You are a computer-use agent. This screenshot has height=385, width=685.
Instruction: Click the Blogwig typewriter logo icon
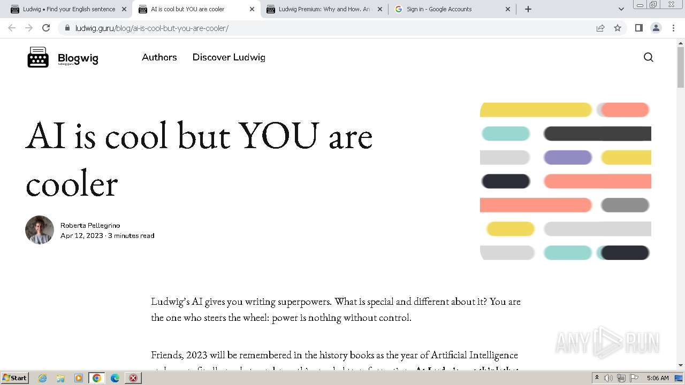(x=38, y=57)
